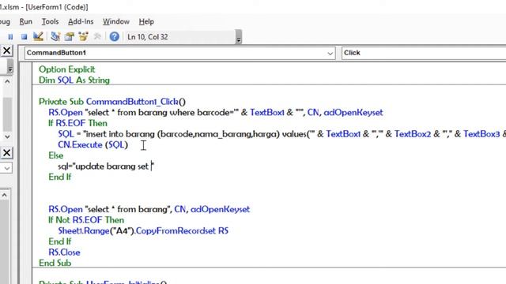Click Private Sub CommandButton1_Click() line
Image resolution: width=506 pixels, height=284 pixels.
(x=112, y=102)
